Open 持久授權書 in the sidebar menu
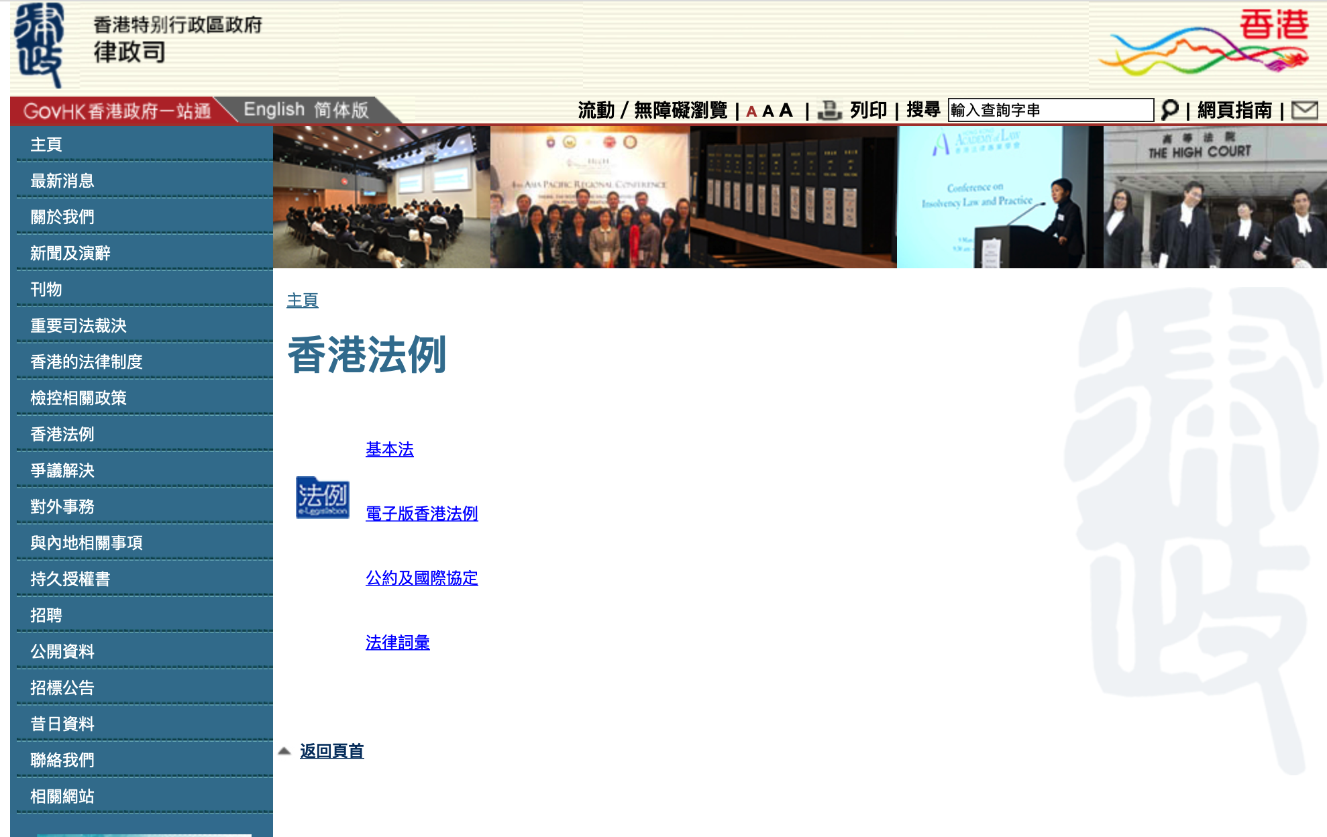Image resolution: width=1327 pixels, height=837 pixels. point(70,579)
